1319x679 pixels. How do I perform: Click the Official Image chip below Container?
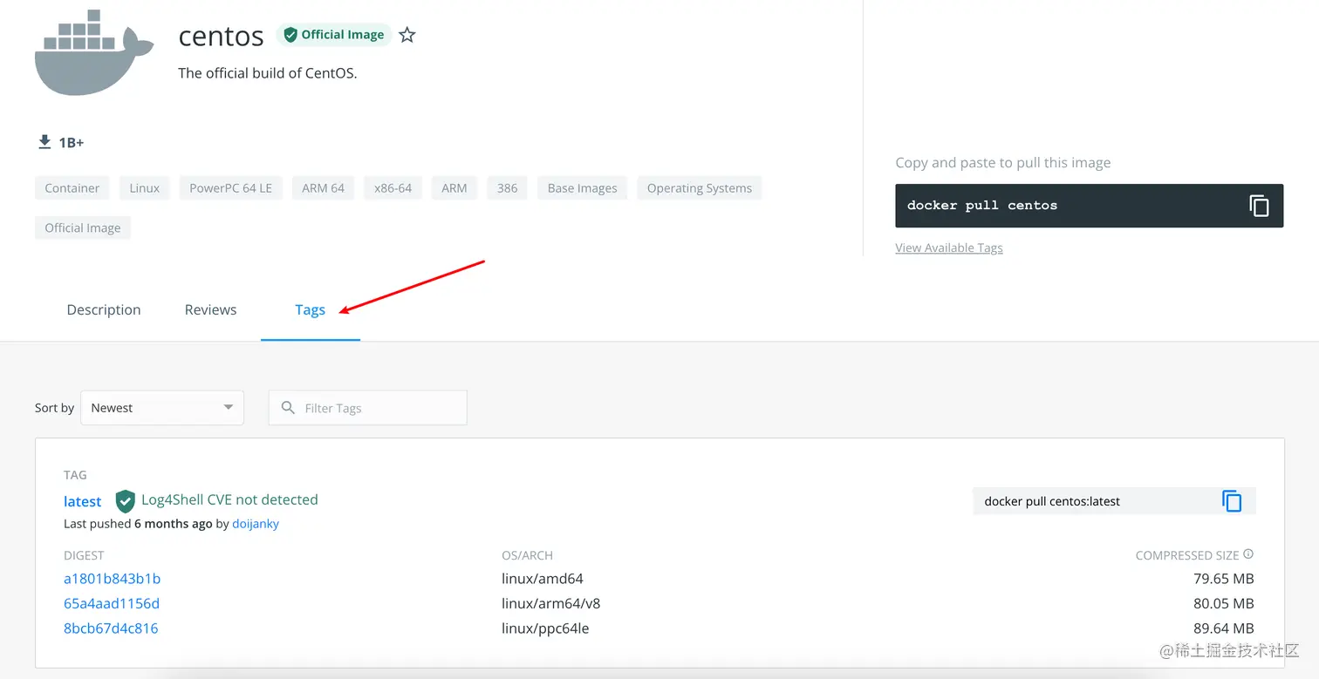83,227
